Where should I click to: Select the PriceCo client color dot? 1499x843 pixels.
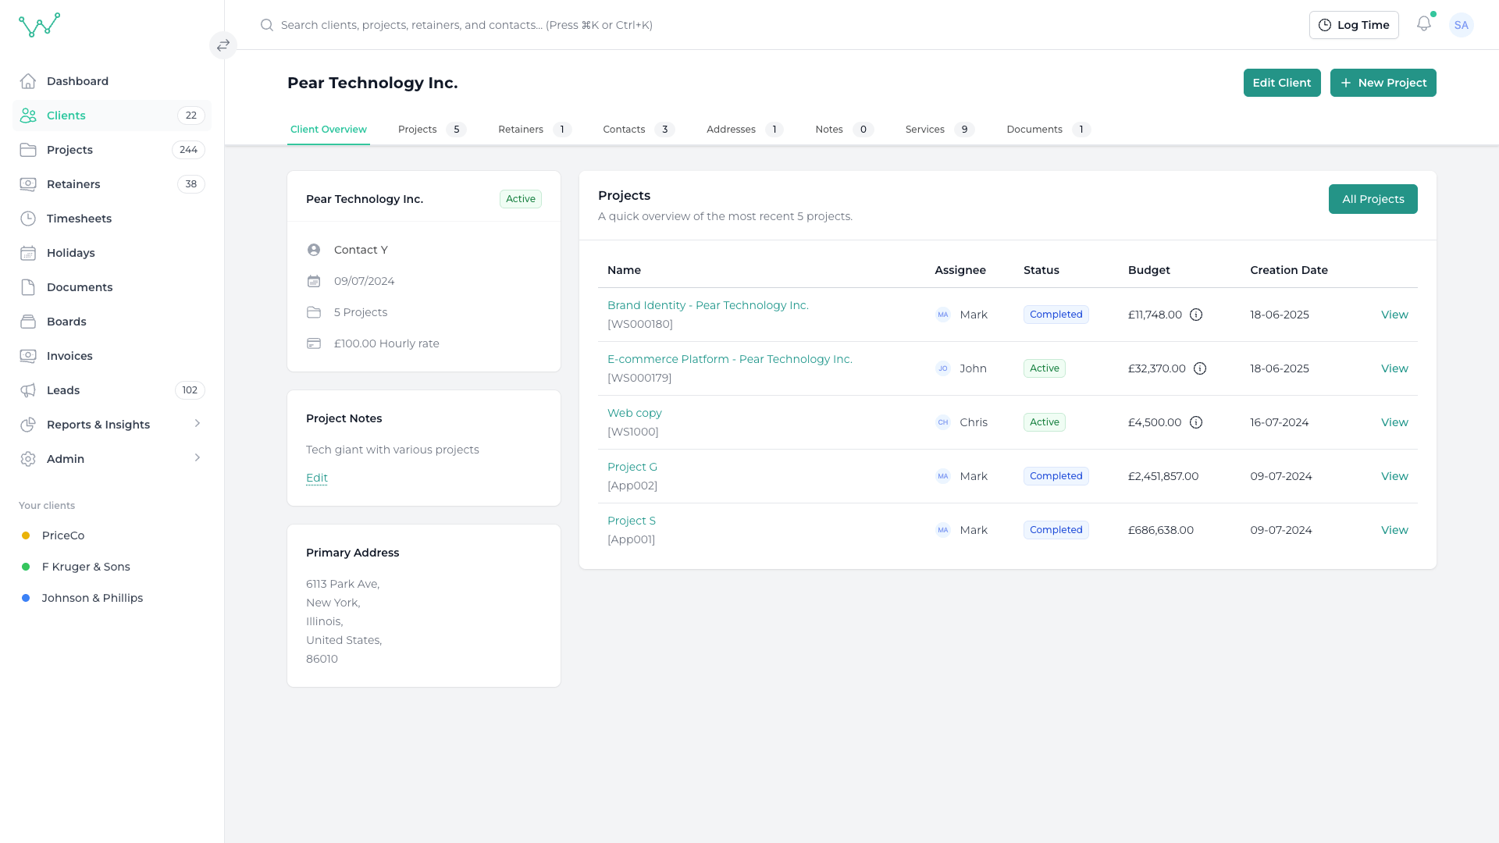tap(26, 535)
